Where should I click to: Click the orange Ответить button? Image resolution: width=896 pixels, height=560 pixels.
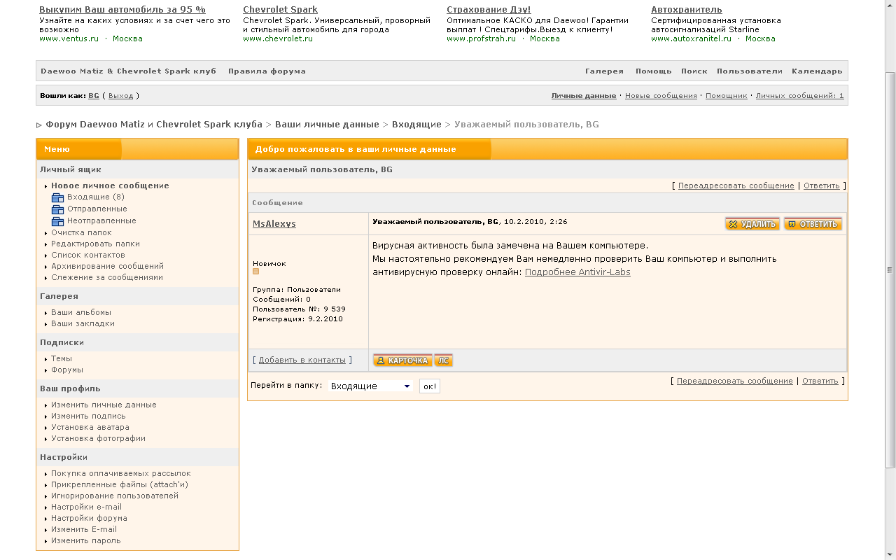pos(813,224)
